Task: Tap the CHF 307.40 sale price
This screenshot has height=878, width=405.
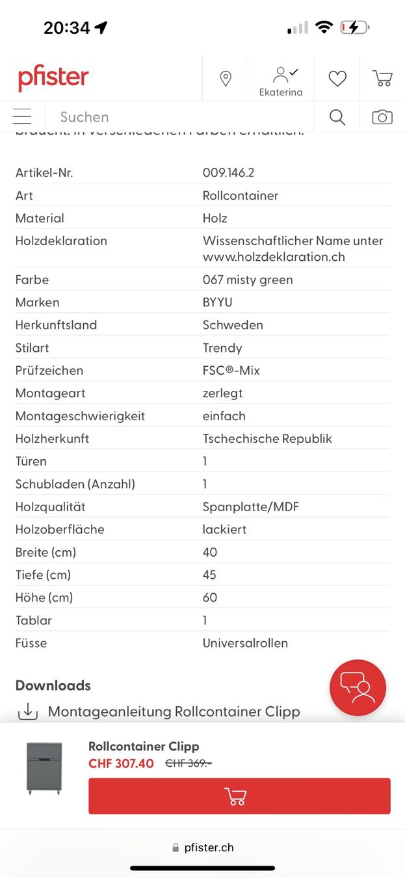Action: coord(121,764)
